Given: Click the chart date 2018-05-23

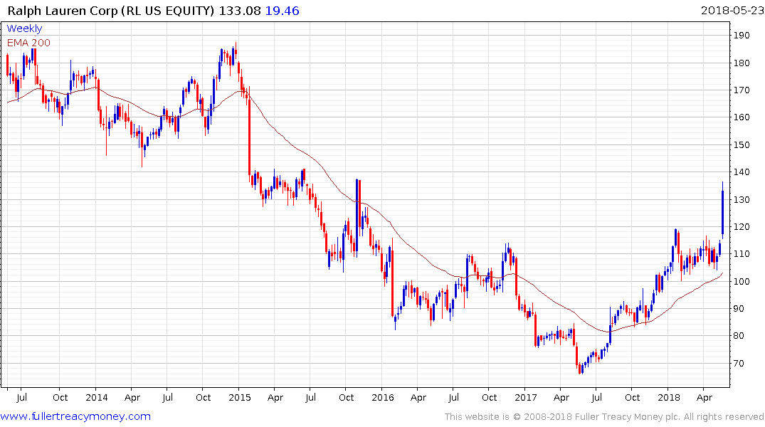Looking at the screenshot, I should [732, 11].
